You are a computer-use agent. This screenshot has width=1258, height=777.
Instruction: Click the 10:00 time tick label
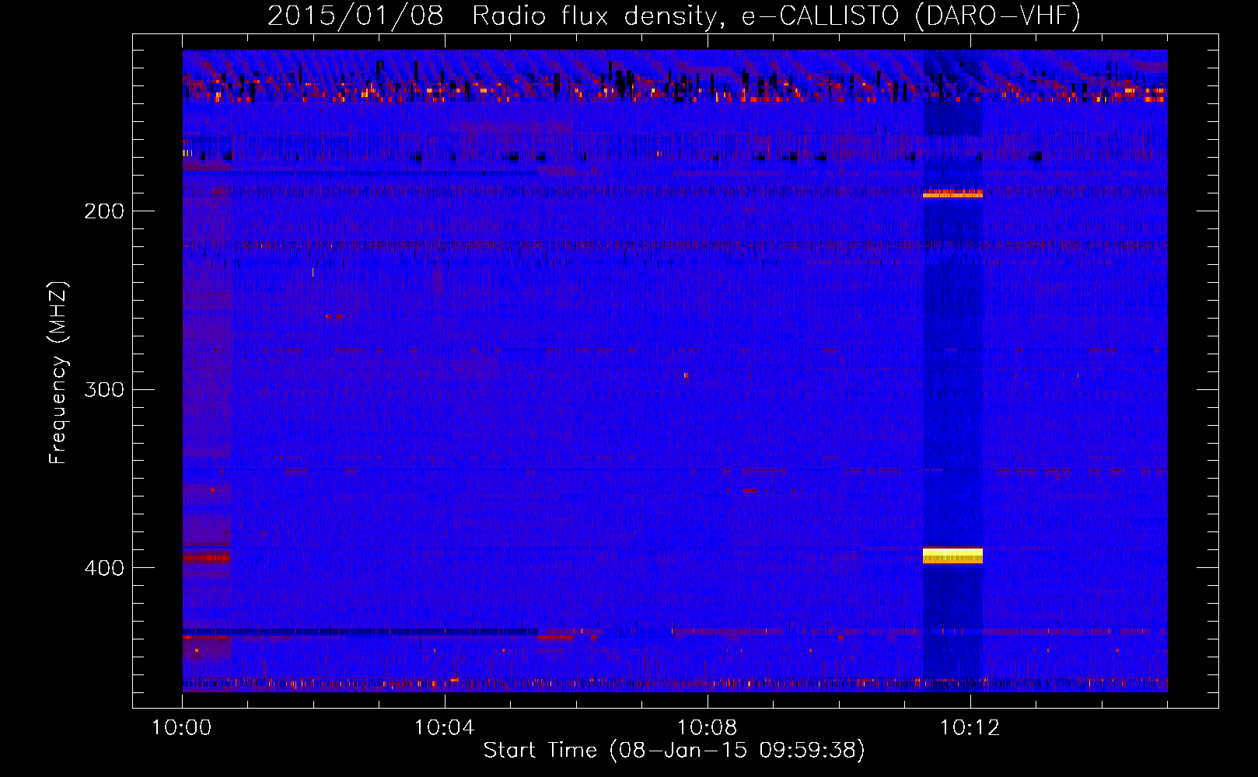(182, 728)
